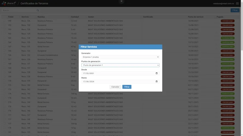Screen dimensions: 243x136
Task: Select the checkbox for ticket 149 row
Action: (4, 21)
